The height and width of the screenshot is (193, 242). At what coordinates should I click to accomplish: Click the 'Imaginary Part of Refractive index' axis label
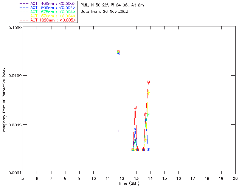(4, 100)
